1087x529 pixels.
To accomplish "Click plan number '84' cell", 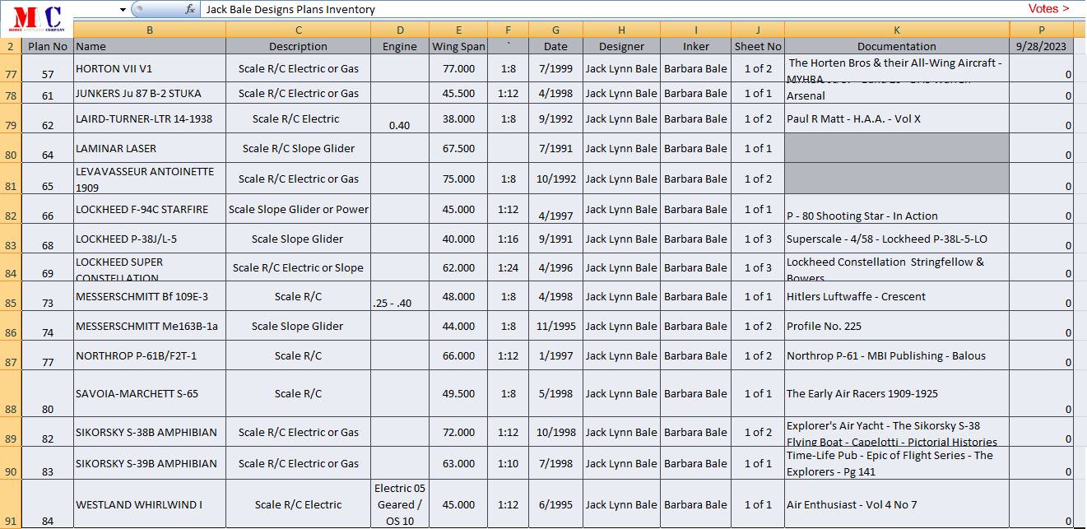I will point(48,504).
